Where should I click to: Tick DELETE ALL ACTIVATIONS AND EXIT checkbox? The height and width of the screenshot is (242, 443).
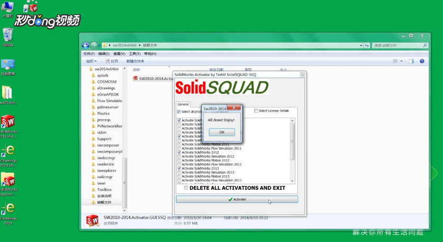(186, 188)
